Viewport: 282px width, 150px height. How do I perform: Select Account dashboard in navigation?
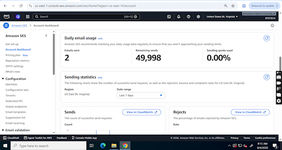tap(18, 50)
